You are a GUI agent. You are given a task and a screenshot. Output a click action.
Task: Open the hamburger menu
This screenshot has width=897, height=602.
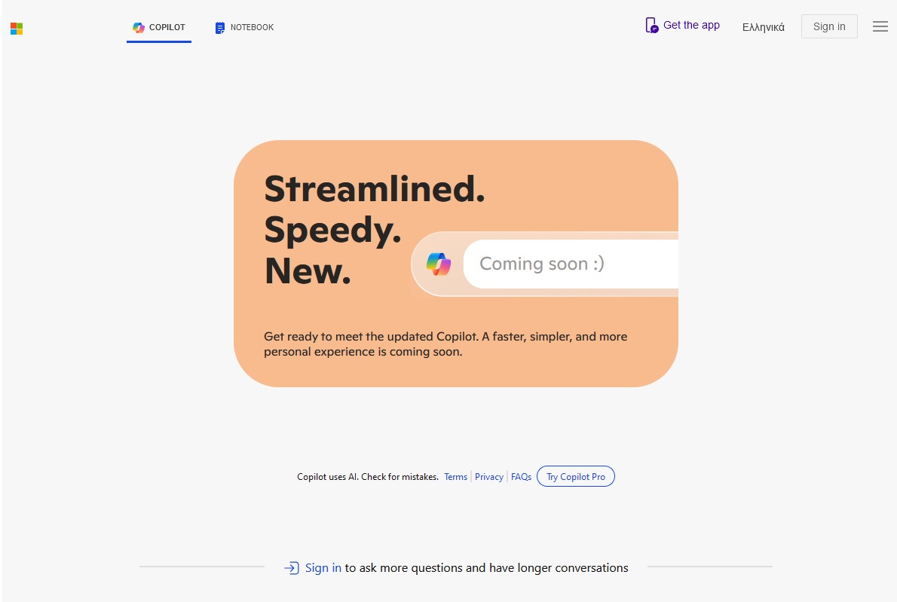tap(880, 26)
